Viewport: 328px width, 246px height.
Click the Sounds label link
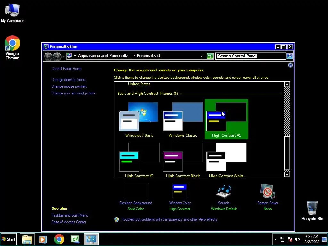pyautogui.click(x=224, y=203)
